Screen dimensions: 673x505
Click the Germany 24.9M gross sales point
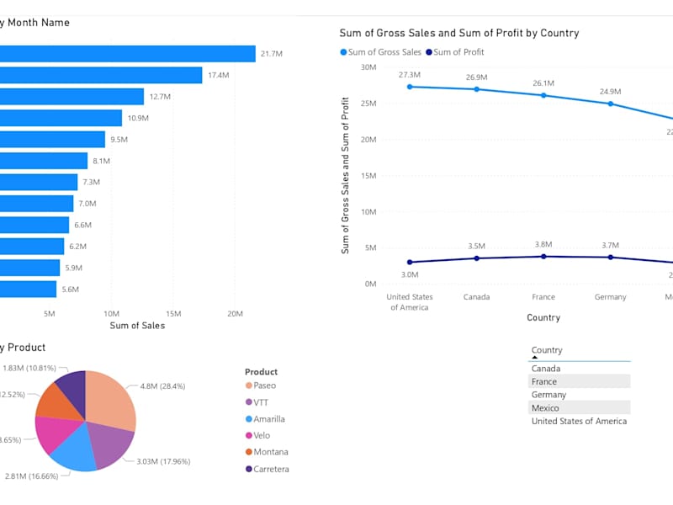(611, 104)
